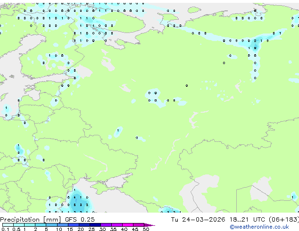
Task: Click the "50" legend scale label
Action: pyautogui.click(x=146, y=229)
